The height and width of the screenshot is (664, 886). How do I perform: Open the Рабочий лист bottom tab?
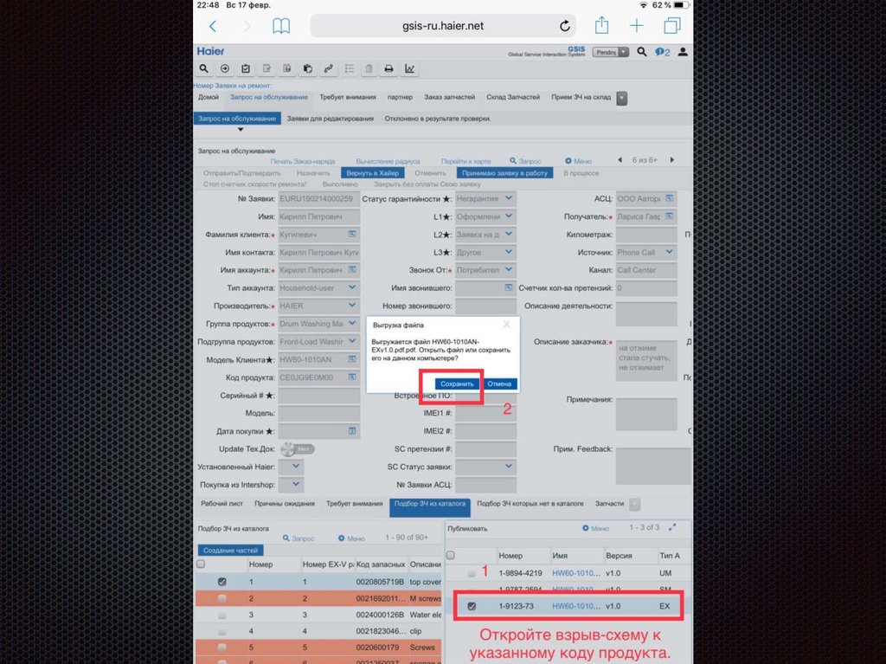[222, 503]
